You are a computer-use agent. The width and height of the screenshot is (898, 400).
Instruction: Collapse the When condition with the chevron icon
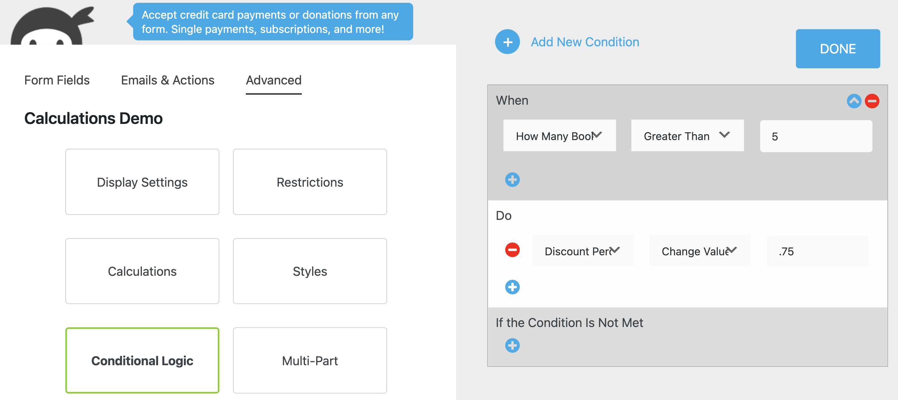[854, 101]
